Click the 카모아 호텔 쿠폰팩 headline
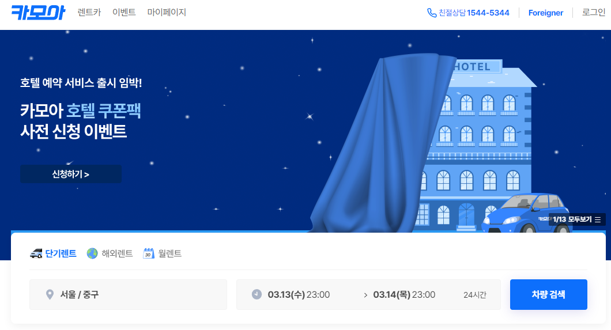Screen dimensions: 611x330 pyautogui.click(x=80, y=111)
